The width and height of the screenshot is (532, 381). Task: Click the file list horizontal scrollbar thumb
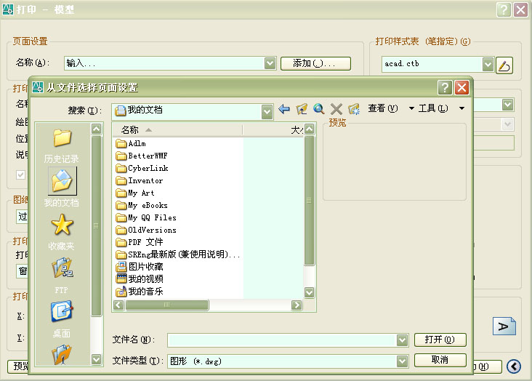pyautogui.click(x=166, y=305)
